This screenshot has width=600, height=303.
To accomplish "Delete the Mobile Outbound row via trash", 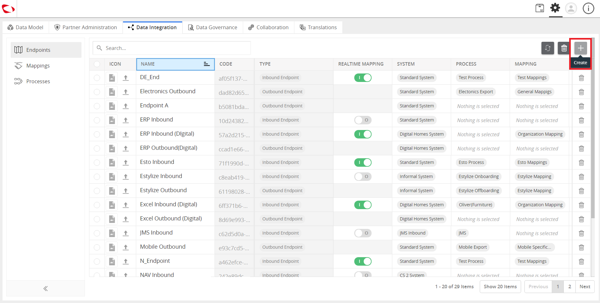I will click(x=581, y=247).
